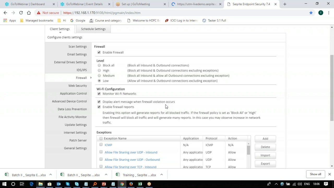Open the ICMP exception link
This screenshot has height=188, width=334.
[x=108, y=145]
